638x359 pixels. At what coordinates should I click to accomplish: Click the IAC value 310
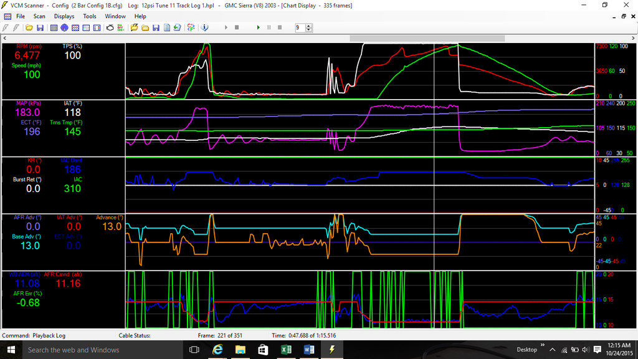[72, 188]
